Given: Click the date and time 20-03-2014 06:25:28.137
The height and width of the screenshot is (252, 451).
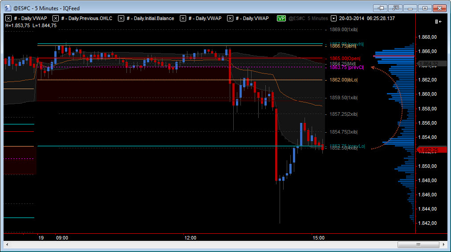Looking at the screenshot, I should (367, 18).
